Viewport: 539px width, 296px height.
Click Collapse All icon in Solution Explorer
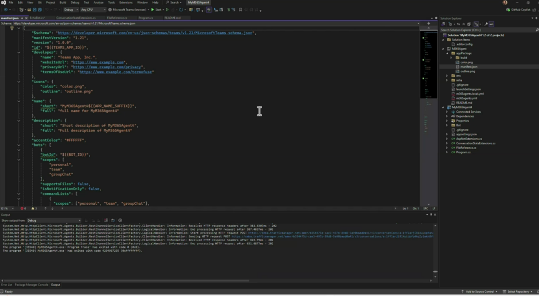pyautogui.click(x=464, y=24)
